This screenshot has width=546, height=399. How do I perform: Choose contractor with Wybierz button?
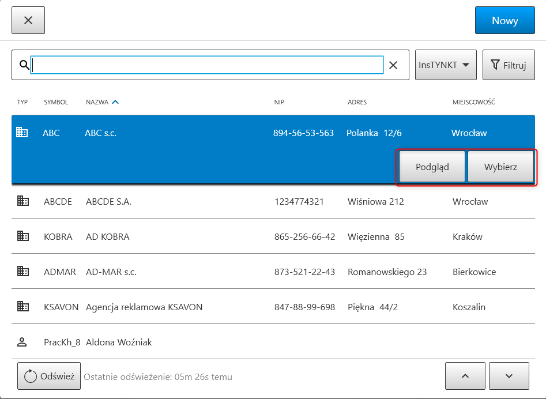click(500, 167)
